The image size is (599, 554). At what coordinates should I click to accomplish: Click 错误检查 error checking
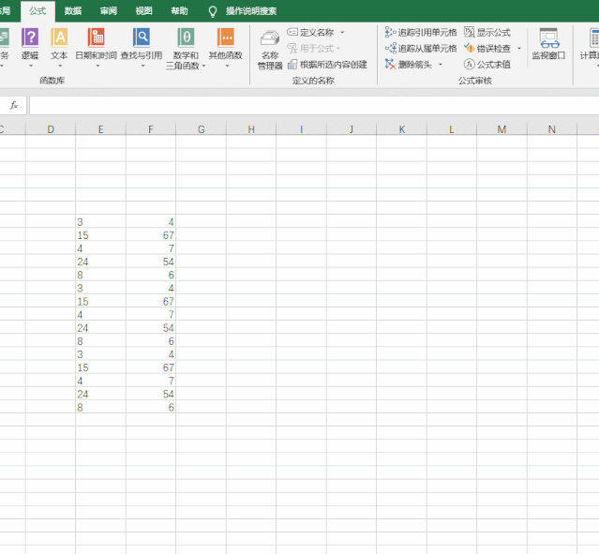click(x=487, y=49)
